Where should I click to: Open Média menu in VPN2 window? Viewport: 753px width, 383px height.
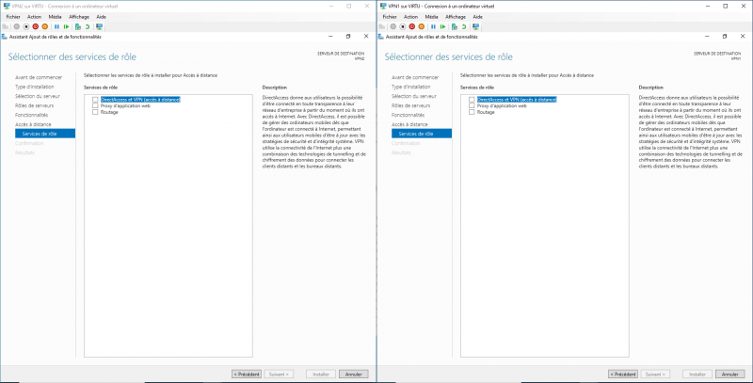pyautogui.click(x=55, y=17)
